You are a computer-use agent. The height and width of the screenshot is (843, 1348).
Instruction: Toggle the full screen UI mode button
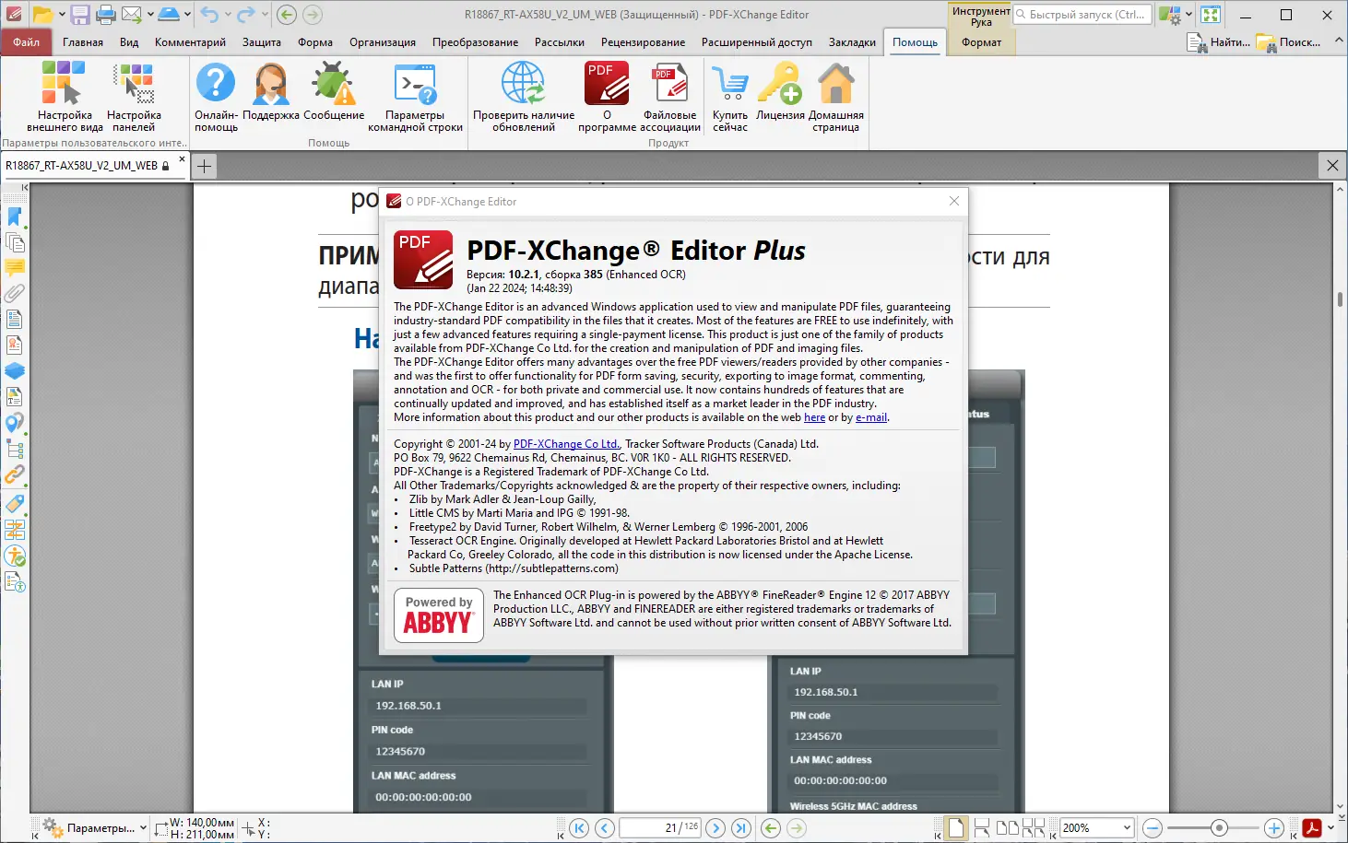tap(1211, 15)
